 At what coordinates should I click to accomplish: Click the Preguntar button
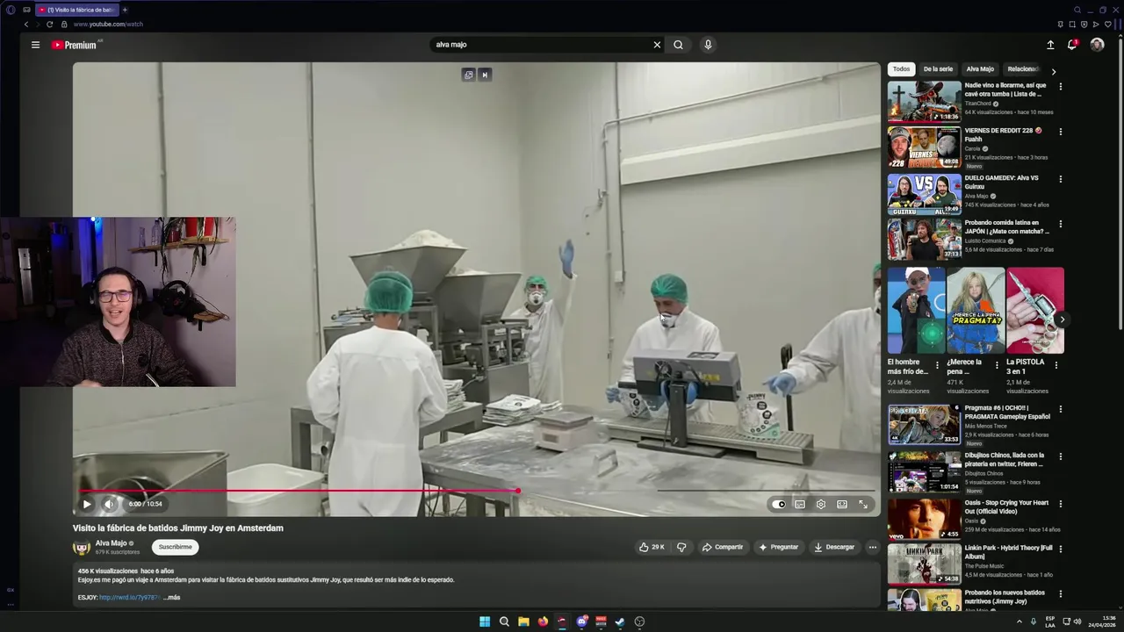pos(778,547)
